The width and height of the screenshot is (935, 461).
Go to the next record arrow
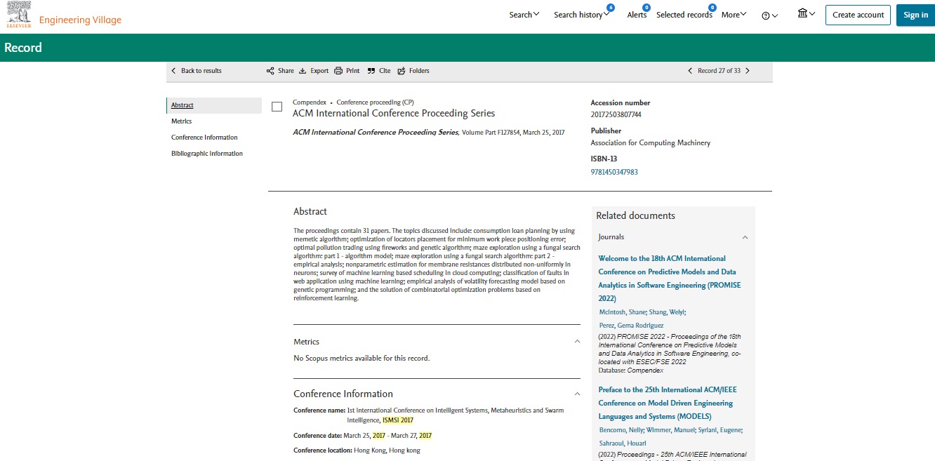click(748, 71)
